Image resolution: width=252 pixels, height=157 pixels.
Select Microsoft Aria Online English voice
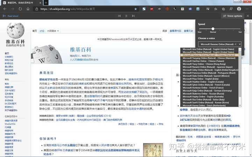pyautogui.click(x=209, y=49)
